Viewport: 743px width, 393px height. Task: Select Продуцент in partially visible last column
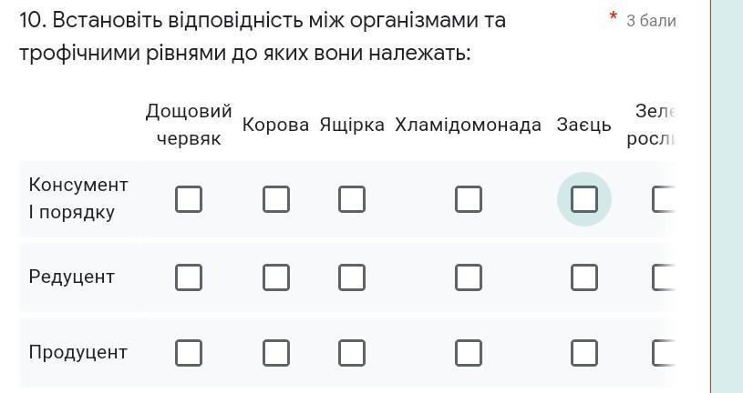[664, 352]
